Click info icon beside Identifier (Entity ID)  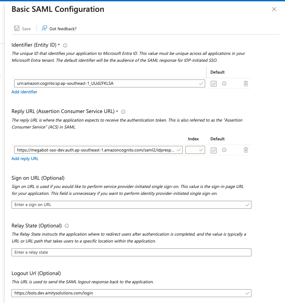pyautogui.click(x=65, y=45)
